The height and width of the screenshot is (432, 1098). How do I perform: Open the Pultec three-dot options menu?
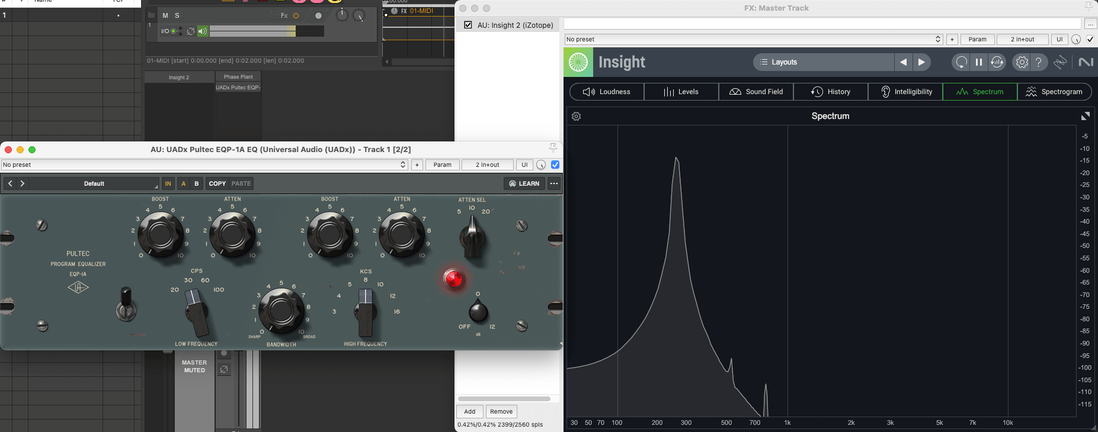(x=554, y=183)
